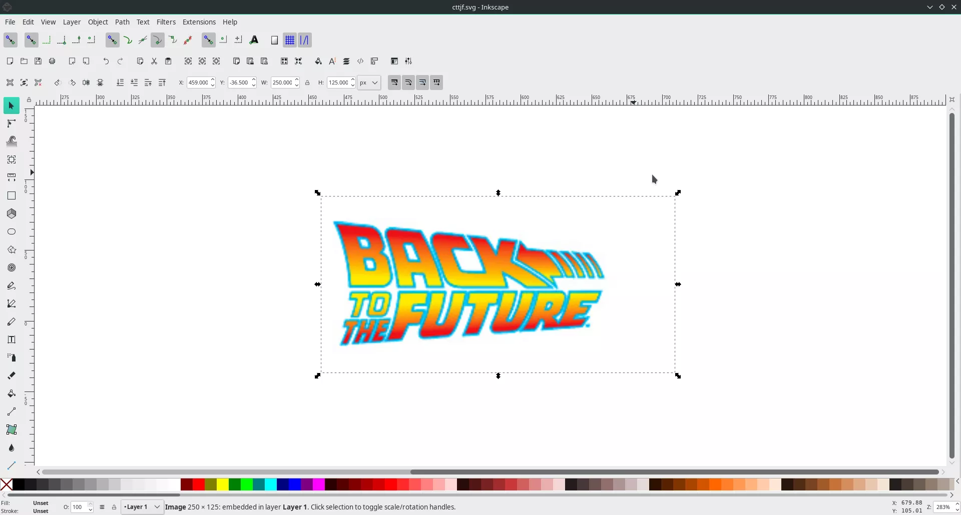Open the Path menu
The width and height of the screenshot is (961, 515).
pyautogui.click(x=122, y=22)
